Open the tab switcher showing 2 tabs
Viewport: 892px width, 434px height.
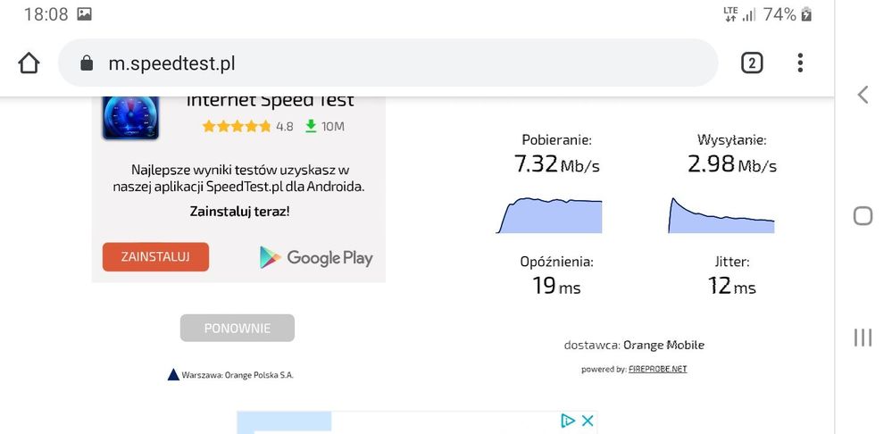pyautogui.click(x=752, y=63)
